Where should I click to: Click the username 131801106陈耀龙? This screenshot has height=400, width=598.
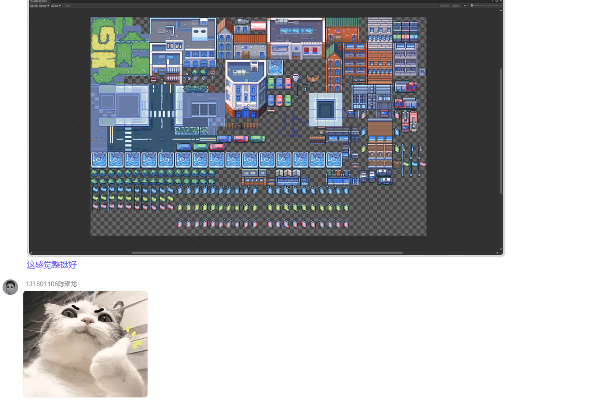51,284
